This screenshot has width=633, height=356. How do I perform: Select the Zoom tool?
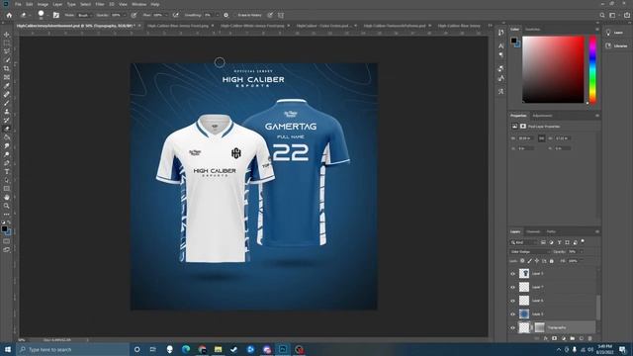pyautogui.click(x=7, y=206)
